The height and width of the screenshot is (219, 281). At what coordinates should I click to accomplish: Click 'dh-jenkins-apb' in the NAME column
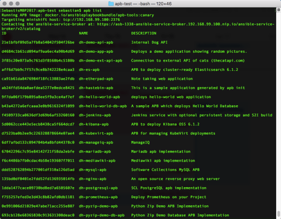[95, 115]
